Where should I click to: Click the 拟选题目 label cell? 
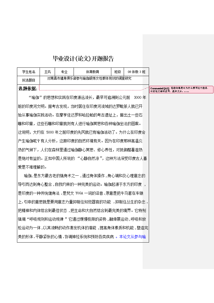click(28, 80)
